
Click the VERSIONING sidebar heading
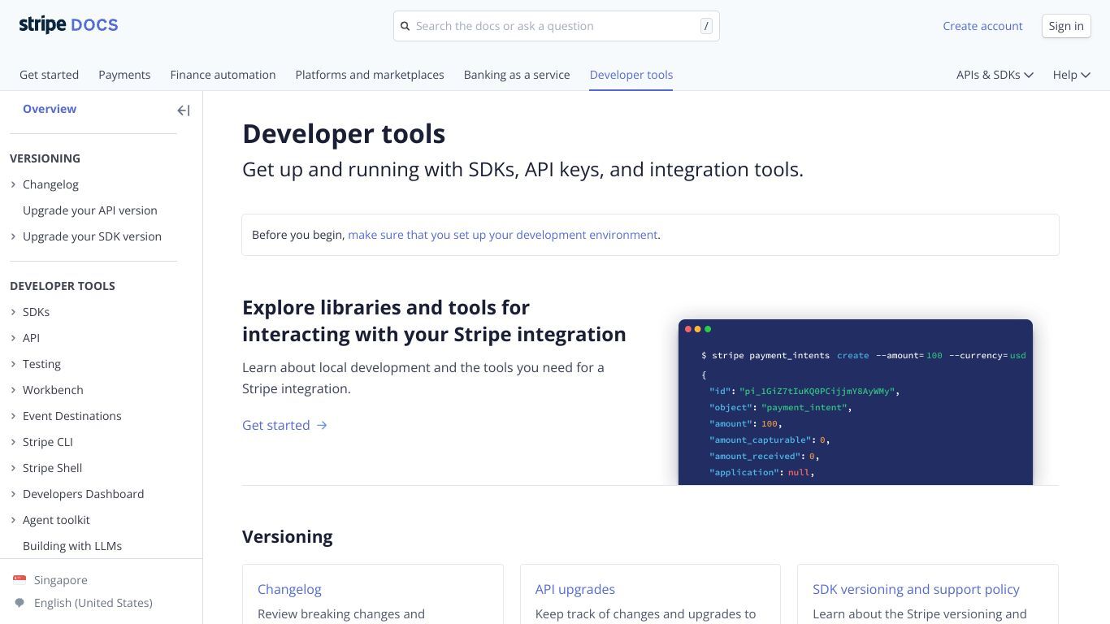(45, 158)
